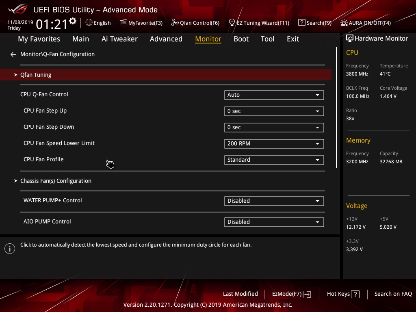Click the settings list vertical scrollbar
This screenshot has width=416, height=312.
(x=336, y=107)
